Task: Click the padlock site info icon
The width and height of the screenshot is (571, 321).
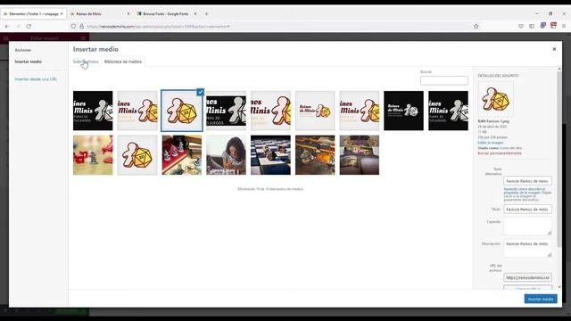Action: [81, 26]
